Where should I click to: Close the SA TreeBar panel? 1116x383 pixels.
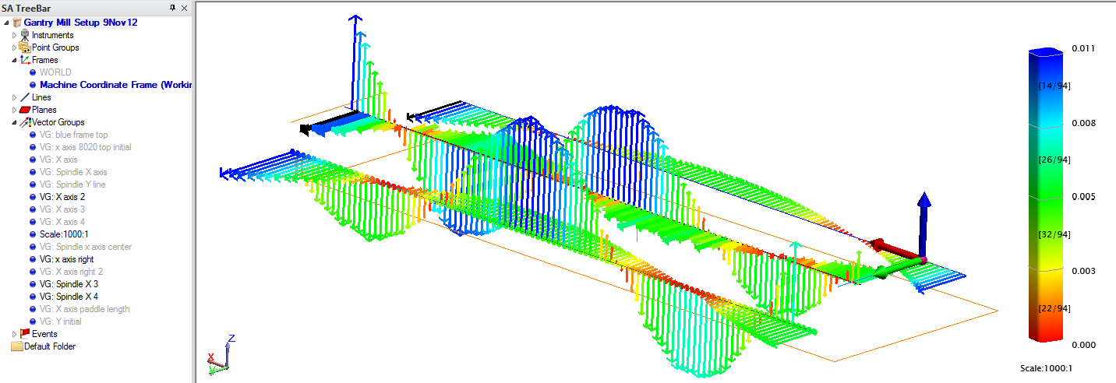(184, 8)
